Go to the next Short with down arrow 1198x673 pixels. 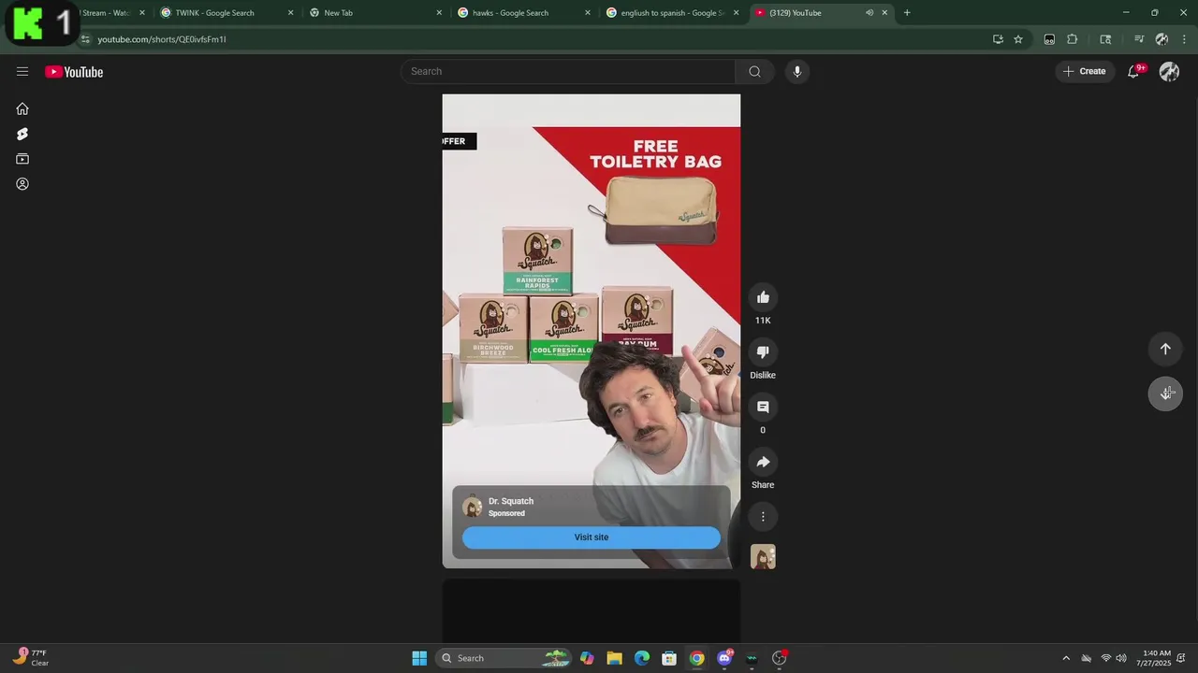1165,394
